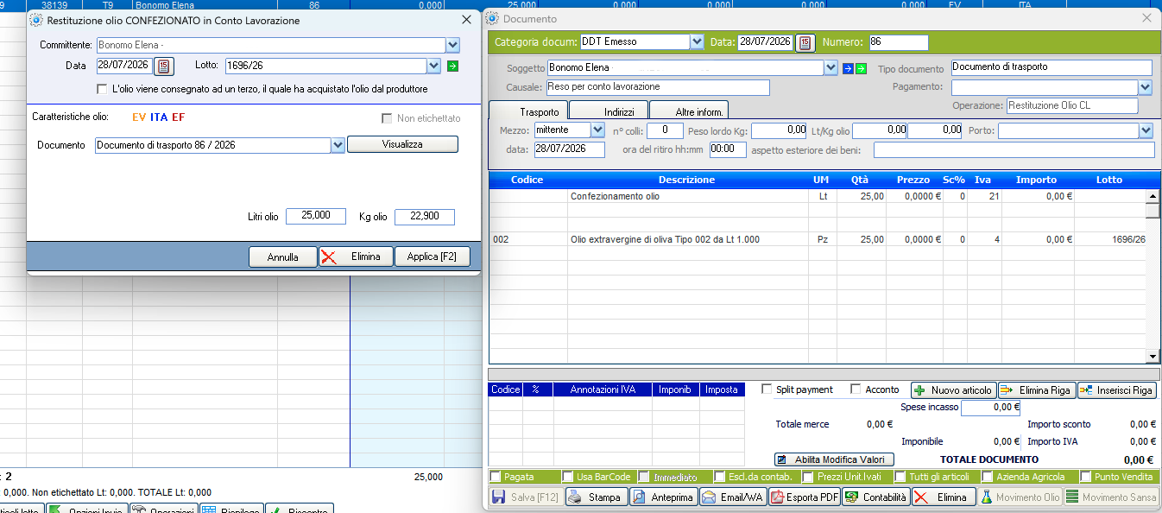Viewport: 1162px width, 513px height.
Task: Click the Spese incasso field
Action: [991, 407]
